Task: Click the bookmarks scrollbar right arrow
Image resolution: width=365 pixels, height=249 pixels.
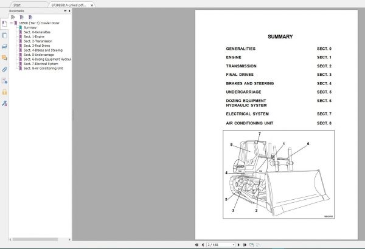Action: coord(69,239)
